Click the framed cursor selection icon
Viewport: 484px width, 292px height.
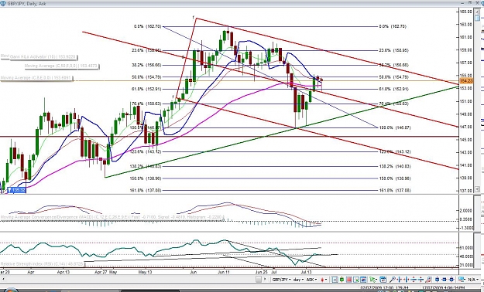[x=356, y=280]
